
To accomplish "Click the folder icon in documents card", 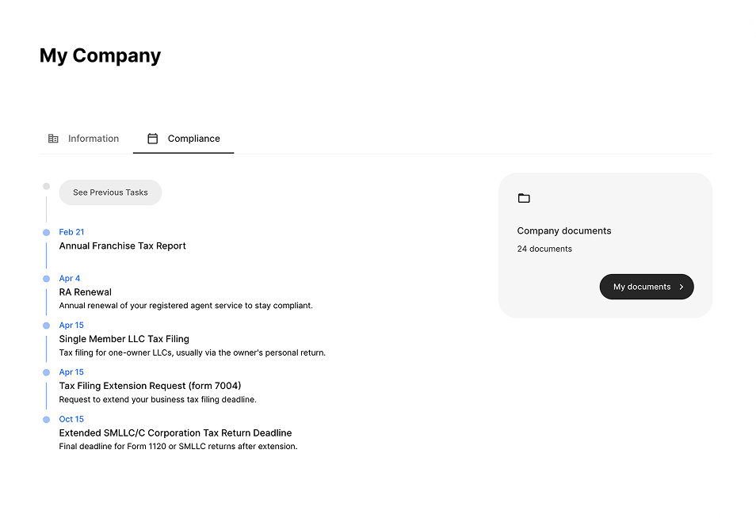I will tap(524, 198).
